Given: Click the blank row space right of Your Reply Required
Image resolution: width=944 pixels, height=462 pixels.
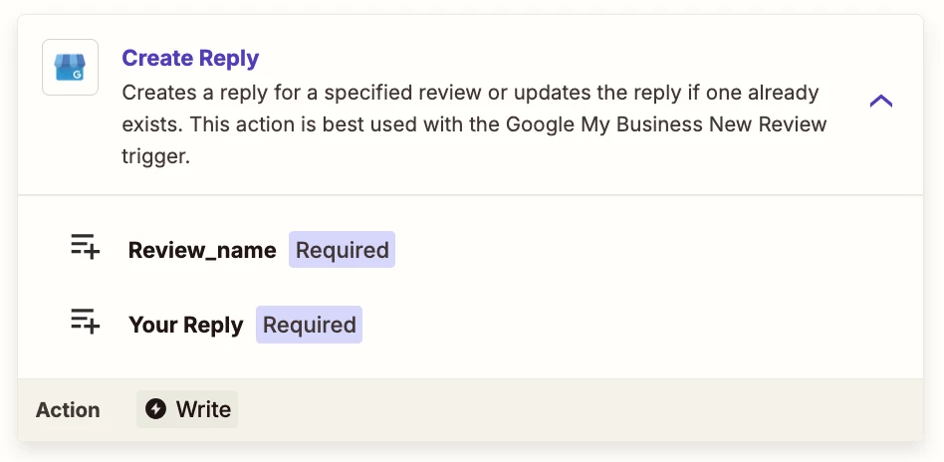Looking at the screenshot, I should point(638,325).
